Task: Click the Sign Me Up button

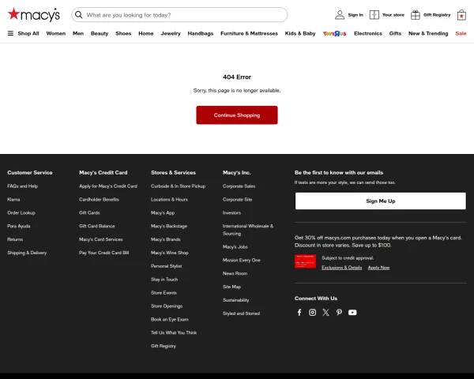Action: (x=380, y=201)
